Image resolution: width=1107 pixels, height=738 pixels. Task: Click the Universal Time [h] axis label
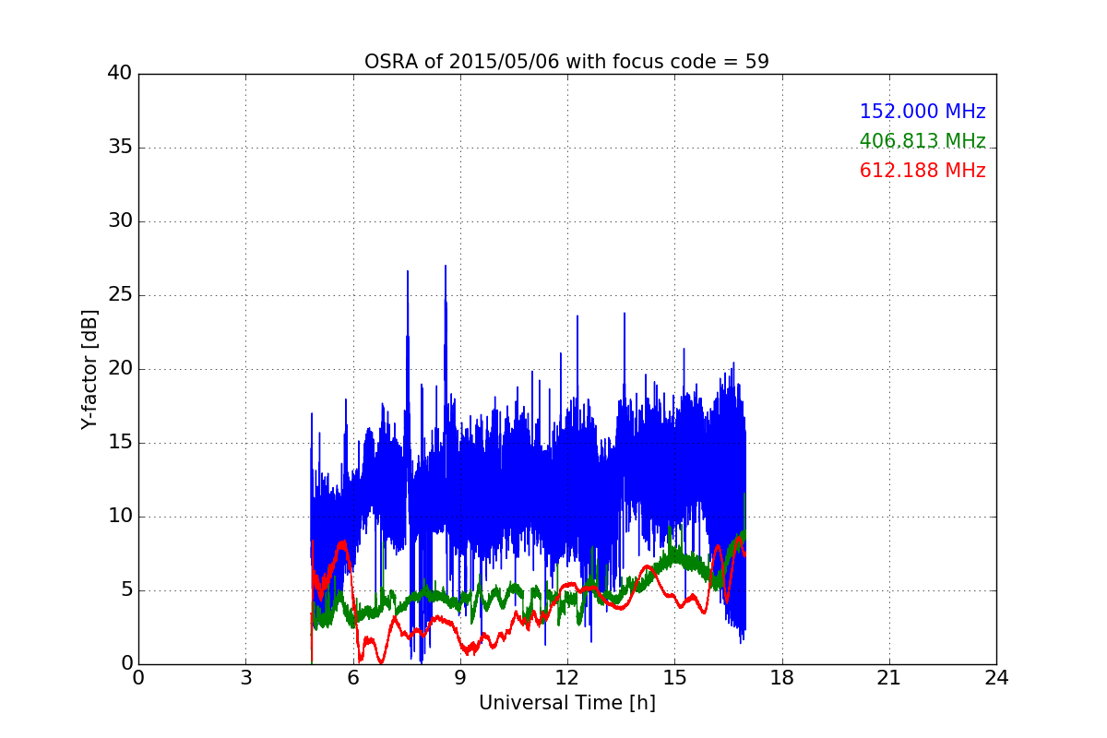click(567, 703)
